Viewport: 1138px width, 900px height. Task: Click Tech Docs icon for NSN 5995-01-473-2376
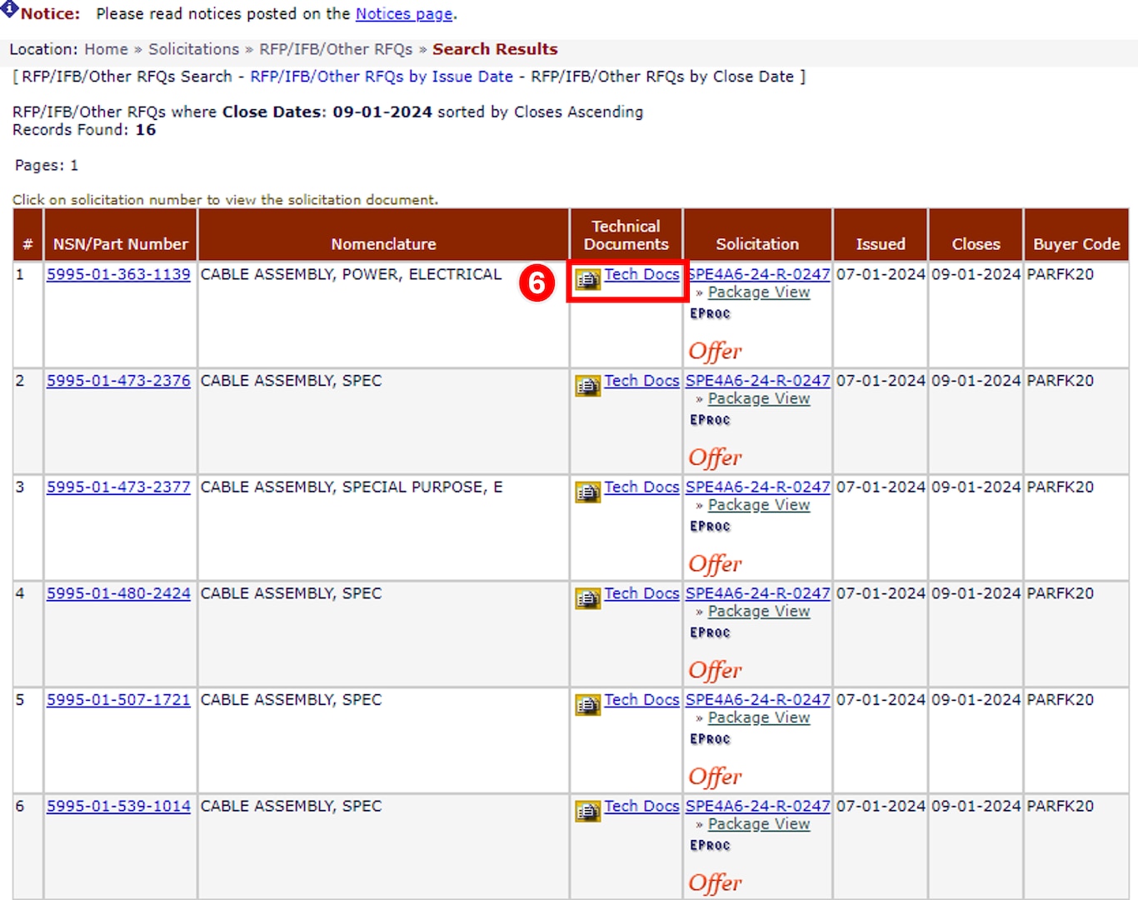coord(588,387)
